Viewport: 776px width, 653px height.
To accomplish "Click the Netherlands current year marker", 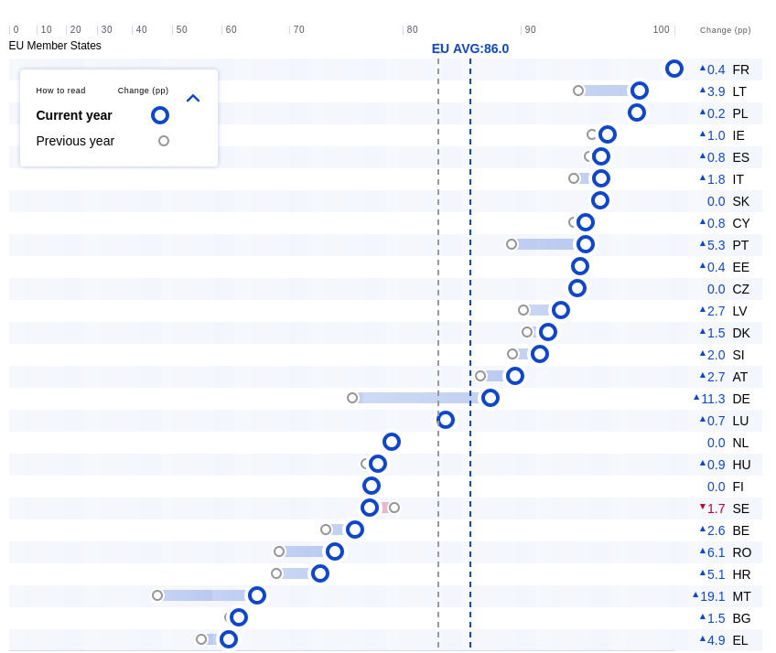I will [392, 442].
